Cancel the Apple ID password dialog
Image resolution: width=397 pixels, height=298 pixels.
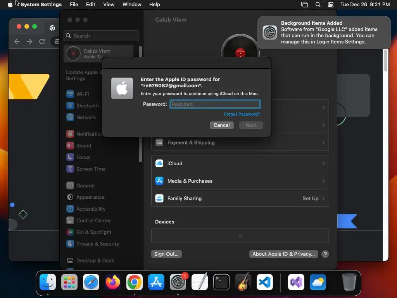[x=221, y=125]
